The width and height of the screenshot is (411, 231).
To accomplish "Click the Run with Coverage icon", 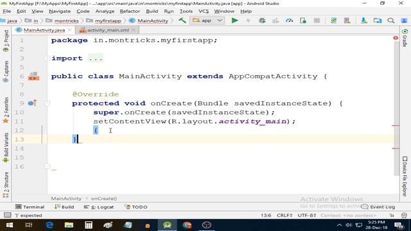I will [x=275, y=21].
